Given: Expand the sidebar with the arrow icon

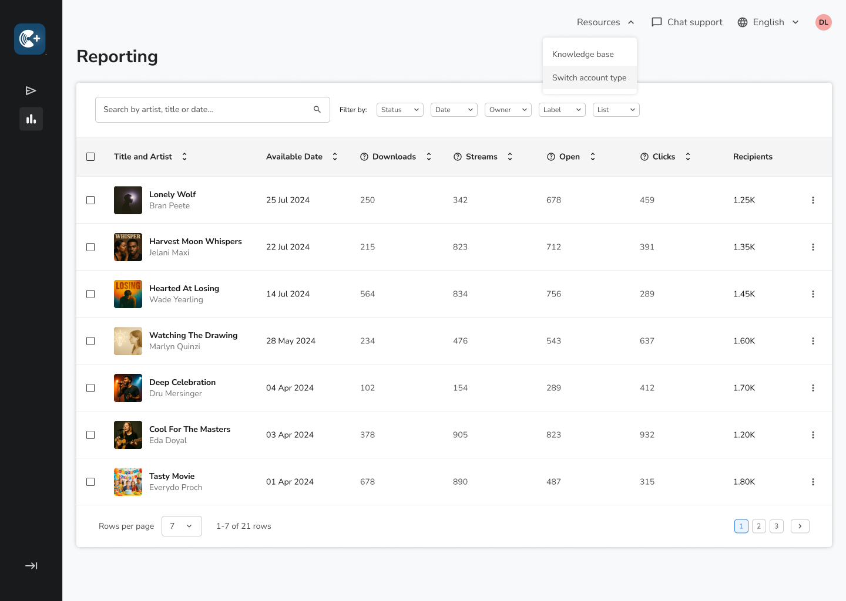Looking at the screenshot, I should [31, 566].
